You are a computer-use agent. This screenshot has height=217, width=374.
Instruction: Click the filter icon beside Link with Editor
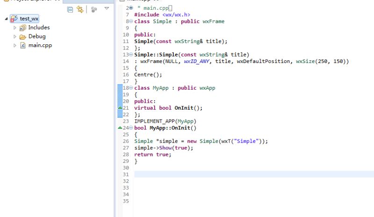point(94,9)
